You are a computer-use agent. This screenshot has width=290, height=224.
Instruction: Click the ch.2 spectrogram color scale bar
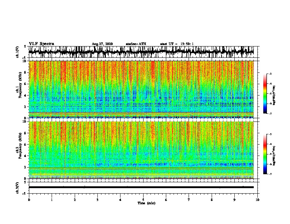265,154
